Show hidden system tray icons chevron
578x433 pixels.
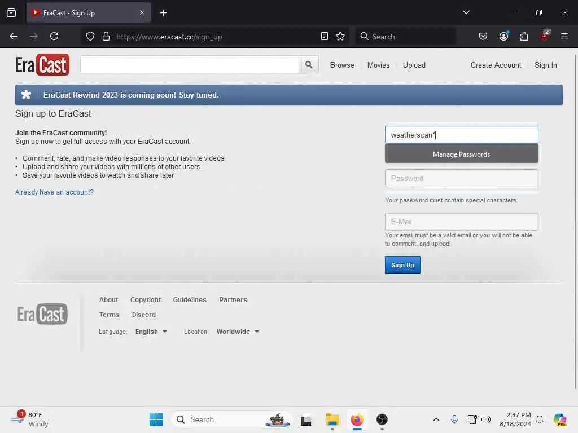(436, 419)
